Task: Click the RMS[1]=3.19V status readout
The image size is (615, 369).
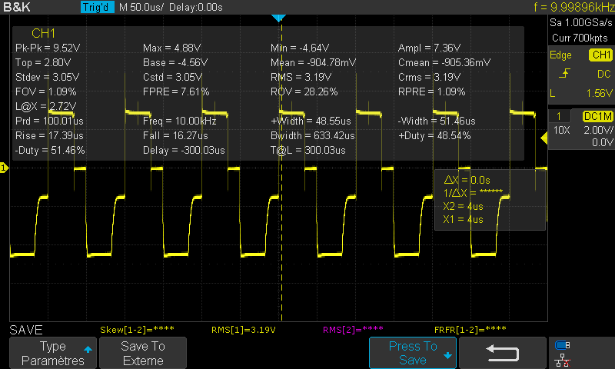Action: (243, 330)
